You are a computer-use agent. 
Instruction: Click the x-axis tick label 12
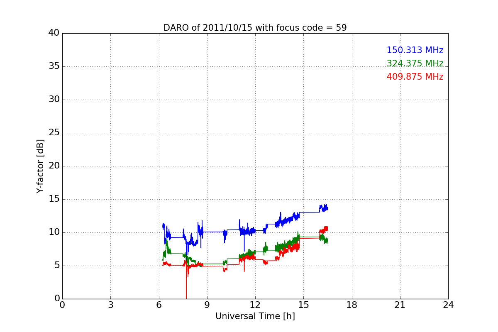(255, 305)
